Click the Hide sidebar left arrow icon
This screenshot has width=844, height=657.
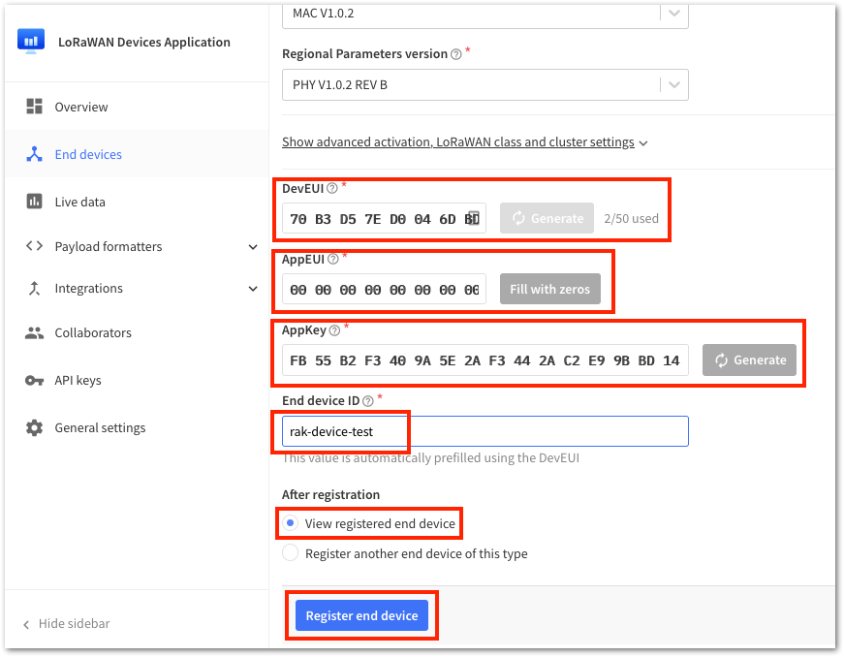(x=26, y=624)
